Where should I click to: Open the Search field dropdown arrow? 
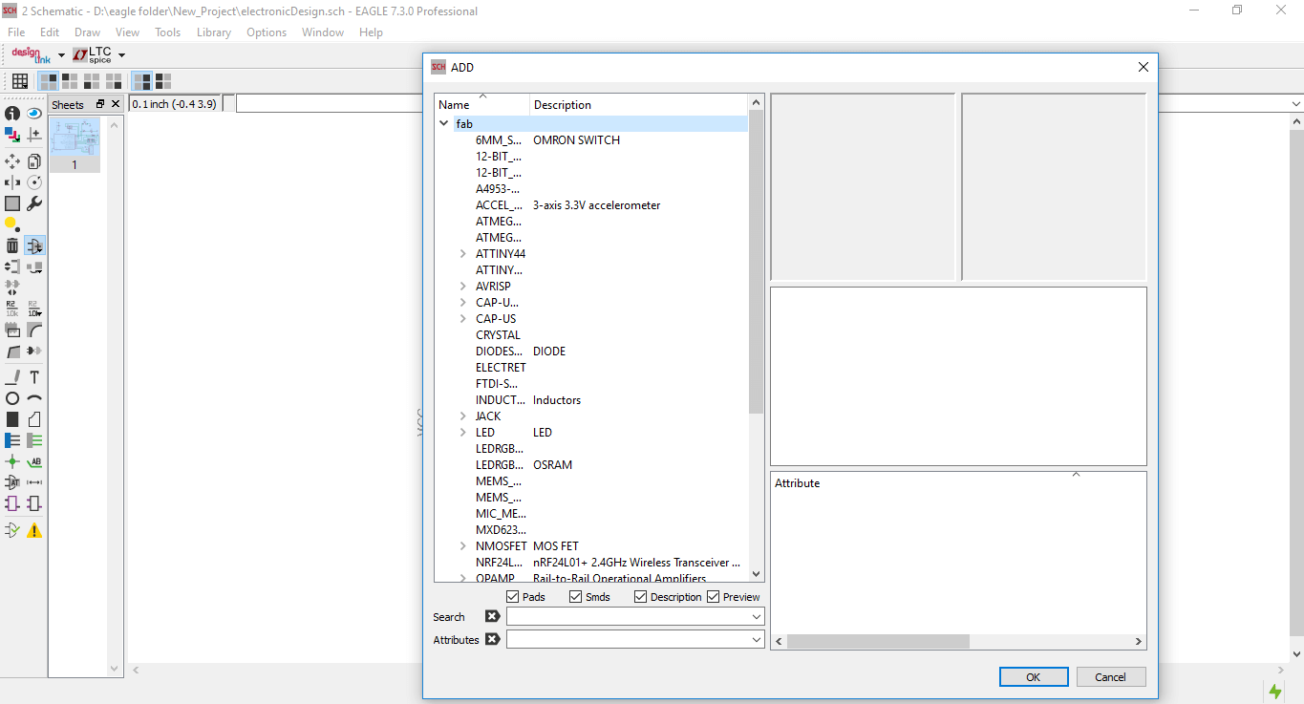757,617
